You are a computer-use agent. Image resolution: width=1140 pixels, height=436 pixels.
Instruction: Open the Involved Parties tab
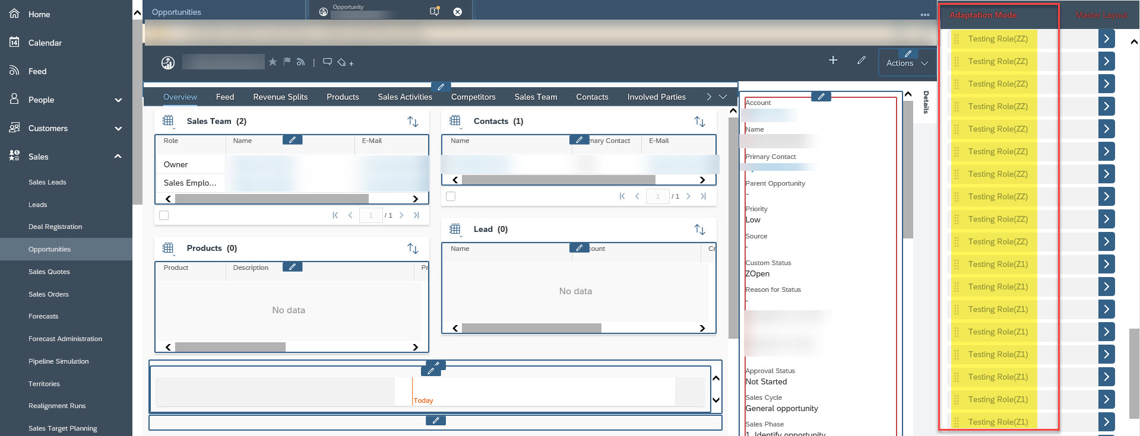[x=656, y=97]
